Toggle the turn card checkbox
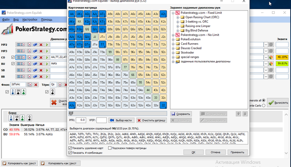Image resolution: width=291 pixels, height=167 pixels. coord(47,92)
